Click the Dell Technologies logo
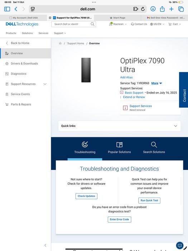Image resolution: width=188 pixels, height=251 pixels. pos(22,24)
